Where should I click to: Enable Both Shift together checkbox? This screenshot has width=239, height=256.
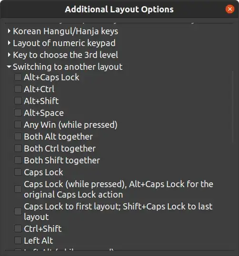[x=18, y=161]
